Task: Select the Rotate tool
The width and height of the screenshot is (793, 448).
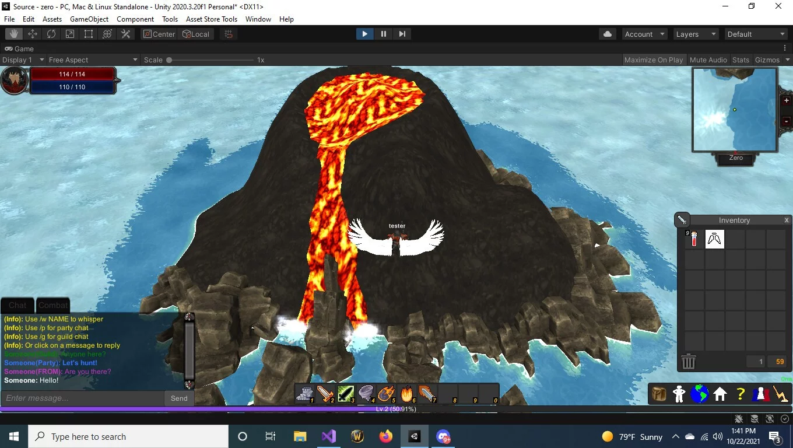Action: pyautogui.click(x=51, y=34)
